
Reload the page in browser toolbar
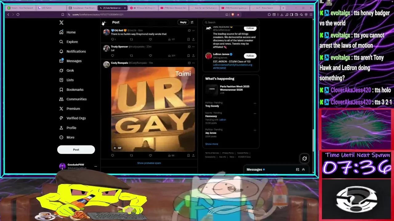click(x=18, y=14)
